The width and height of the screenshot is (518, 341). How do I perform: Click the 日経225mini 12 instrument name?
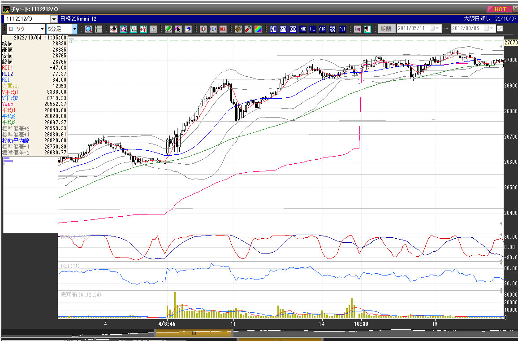pos(78,19)
